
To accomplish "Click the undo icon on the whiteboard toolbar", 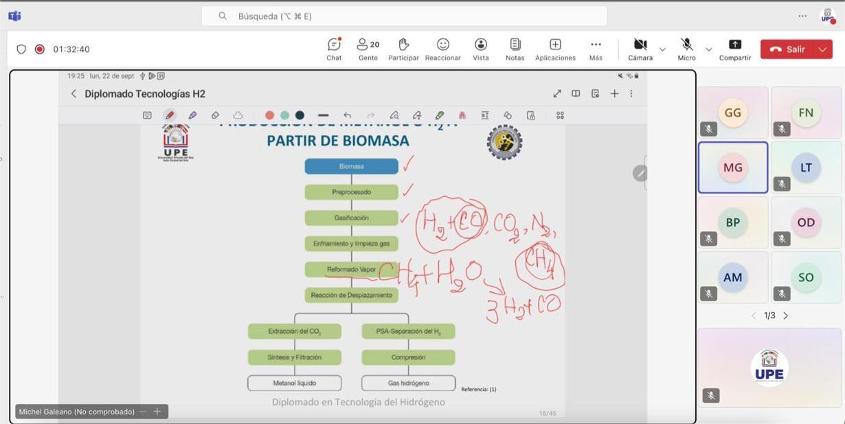I will click(x=347, y=115).
